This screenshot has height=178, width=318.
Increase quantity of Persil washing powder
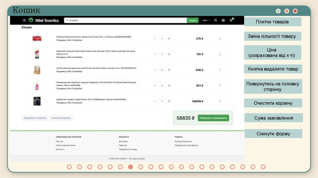[169, 54]
